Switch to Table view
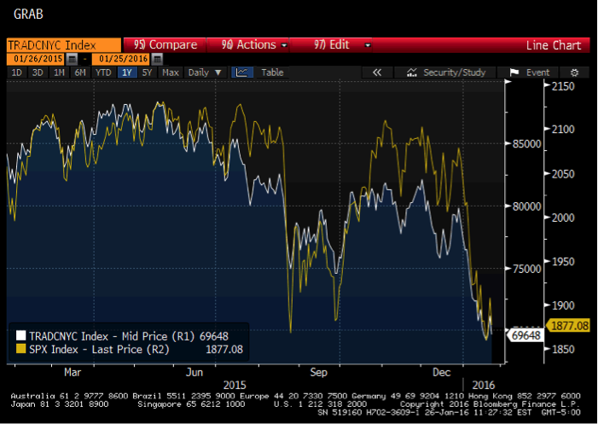Screen dimensions: 598x424 tap(272, 73)
